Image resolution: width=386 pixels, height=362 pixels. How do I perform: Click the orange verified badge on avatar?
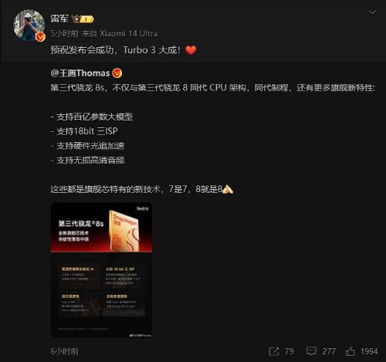pyautogui.click(x=40, y=37)
